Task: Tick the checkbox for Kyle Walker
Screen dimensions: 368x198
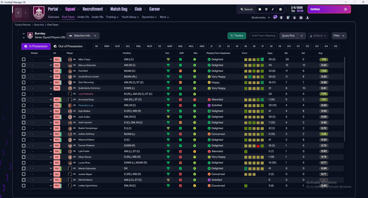Action: (24, 111)
